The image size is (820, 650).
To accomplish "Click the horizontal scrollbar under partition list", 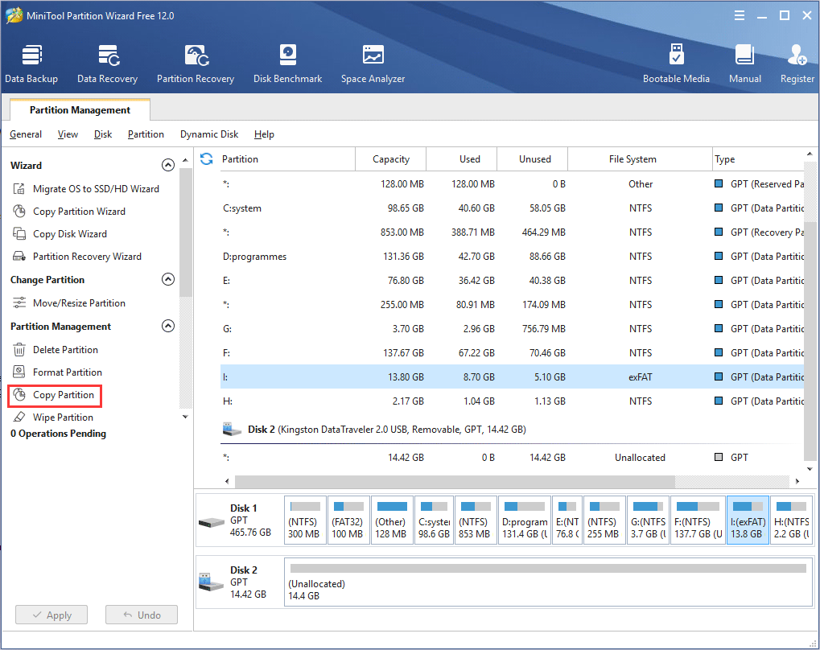I will 451,481.
